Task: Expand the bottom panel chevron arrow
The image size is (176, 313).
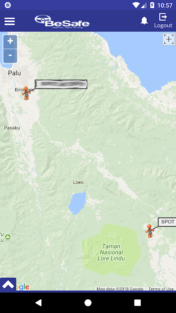Action: [8, 285]
